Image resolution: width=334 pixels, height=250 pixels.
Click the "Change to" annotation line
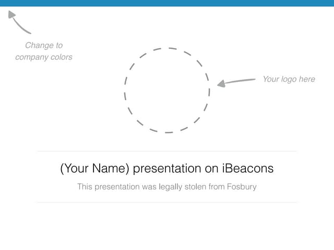[x=44, y=45]
